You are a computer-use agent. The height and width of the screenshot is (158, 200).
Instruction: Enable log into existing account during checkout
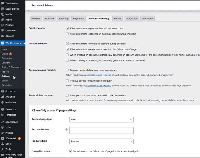(67, 34)
